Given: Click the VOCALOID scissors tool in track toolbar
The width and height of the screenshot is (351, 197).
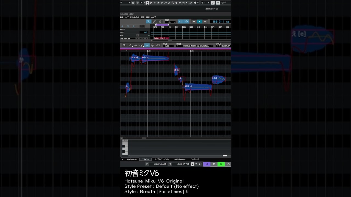Looking at the screenshot, I should [160, 21].
